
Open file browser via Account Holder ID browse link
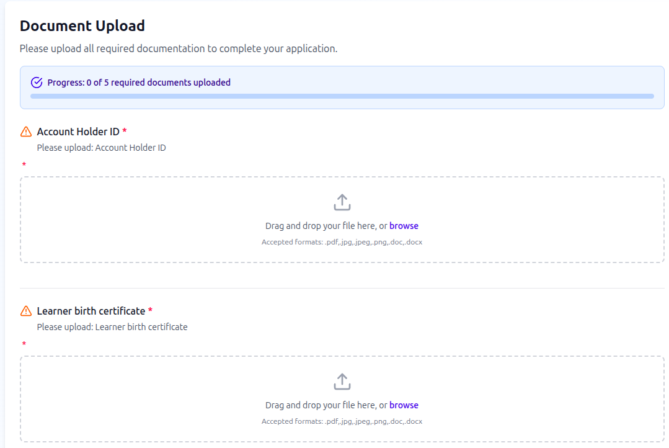pyautogui.click(x=404, y=226)
